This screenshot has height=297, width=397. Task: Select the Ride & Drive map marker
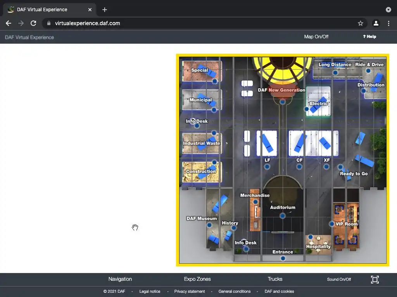(368, 71)
